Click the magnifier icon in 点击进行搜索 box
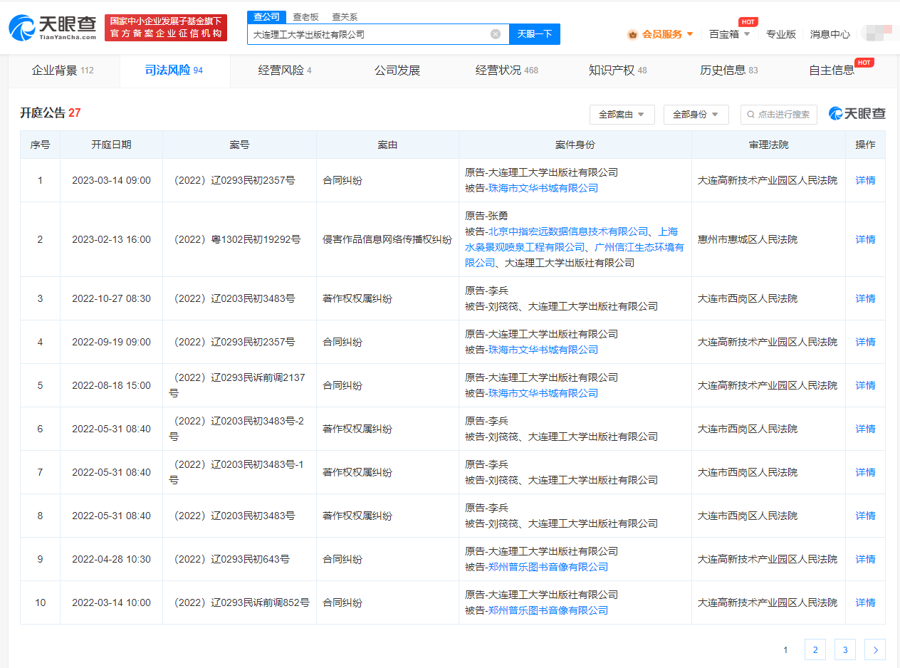 point(750,114)
